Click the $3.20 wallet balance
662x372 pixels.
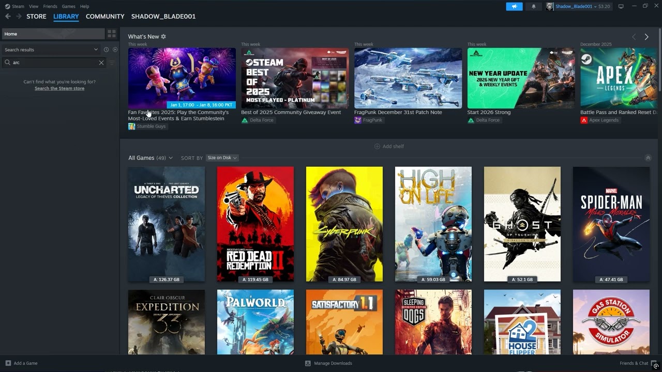click(604, 6)
